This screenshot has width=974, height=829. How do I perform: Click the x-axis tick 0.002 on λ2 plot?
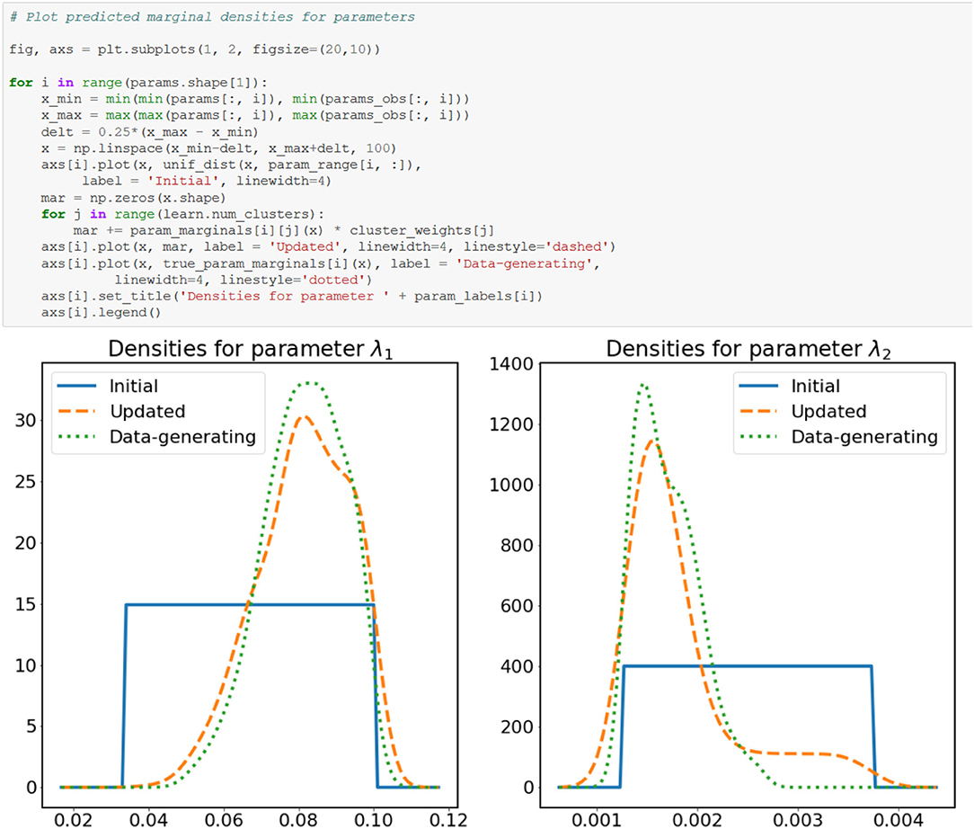pyautogui.click(x=697, y=820)
